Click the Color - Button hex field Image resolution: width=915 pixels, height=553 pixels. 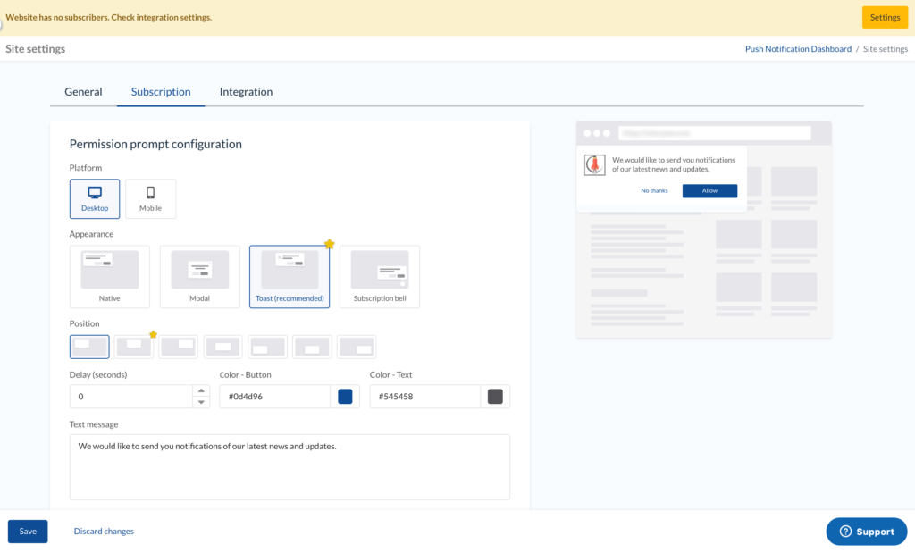point(275,397)
